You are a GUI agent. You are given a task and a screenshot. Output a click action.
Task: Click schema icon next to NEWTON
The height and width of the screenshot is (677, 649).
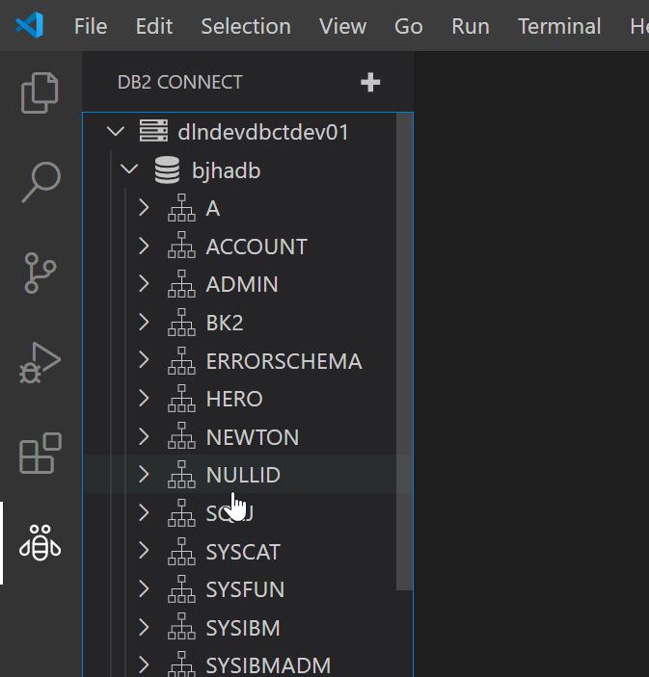click(181, 436)
